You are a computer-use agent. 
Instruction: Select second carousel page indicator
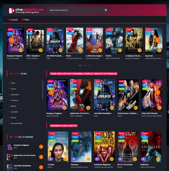pyautogui.click(x=84, y=65)
